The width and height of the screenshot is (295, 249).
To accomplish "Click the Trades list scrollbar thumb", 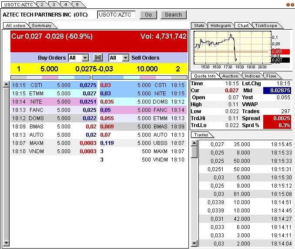I will point(194,152).
